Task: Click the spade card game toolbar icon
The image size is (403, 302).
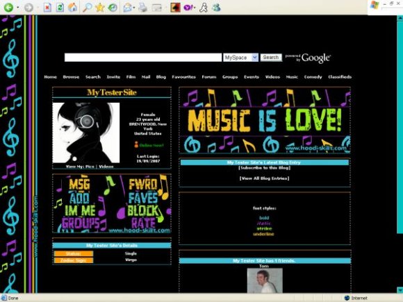Action: coord(175,8)
